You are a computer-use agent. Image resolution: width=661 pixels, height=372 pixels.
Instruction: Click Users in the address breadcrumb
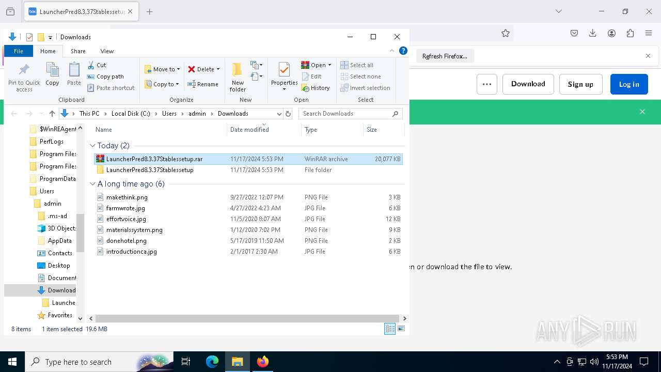coord(169,114)
